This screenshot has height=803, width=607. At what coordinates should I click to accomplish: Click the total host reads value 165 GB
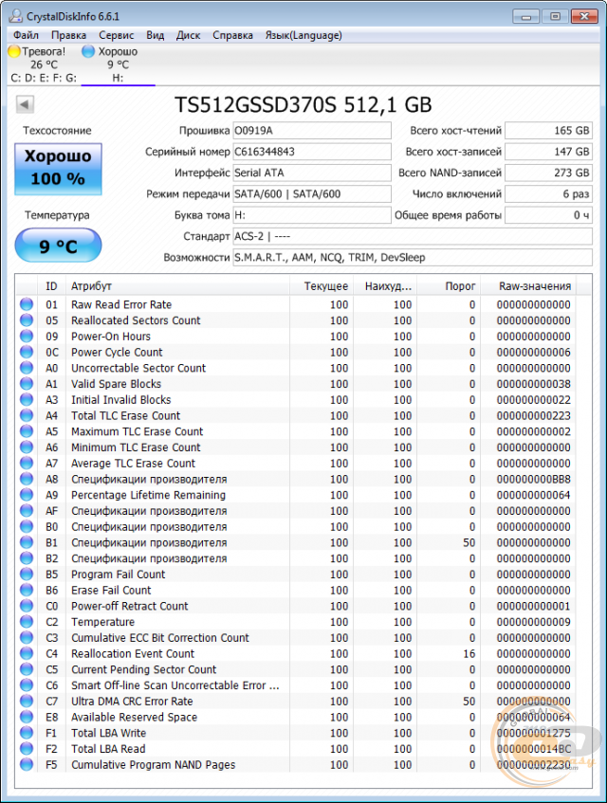click(x=548, y=131)
